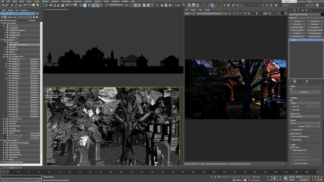The image size is (324, 182).
Task: Click the UVW Map modifier button
Action: point(297,21)
